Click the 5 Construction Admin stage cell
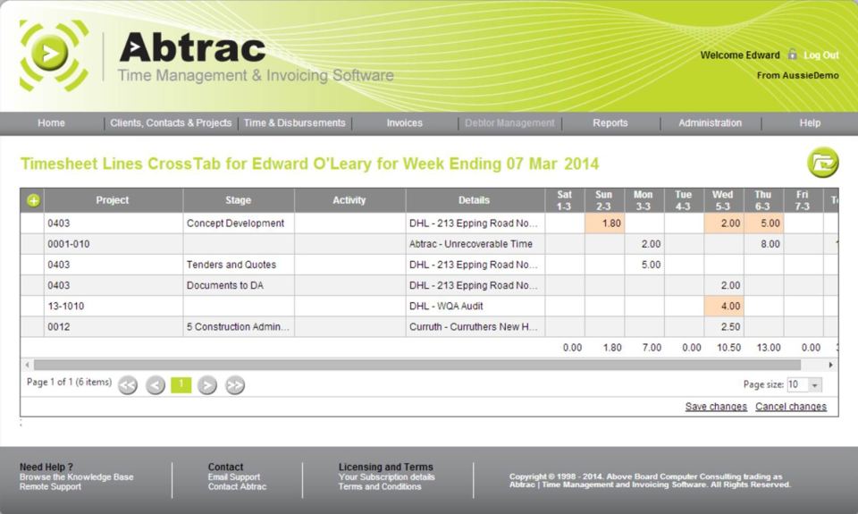This screenshot has width=858, height=514. [x=239, y=327]
